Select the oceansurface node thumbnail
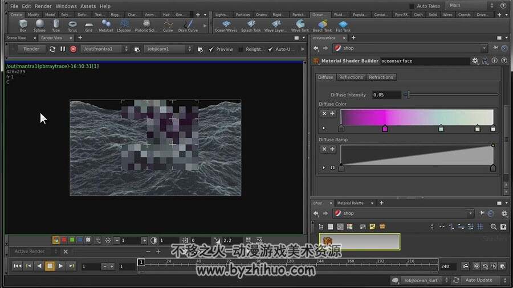Screen dimensions: 513x288 point(359,242)
